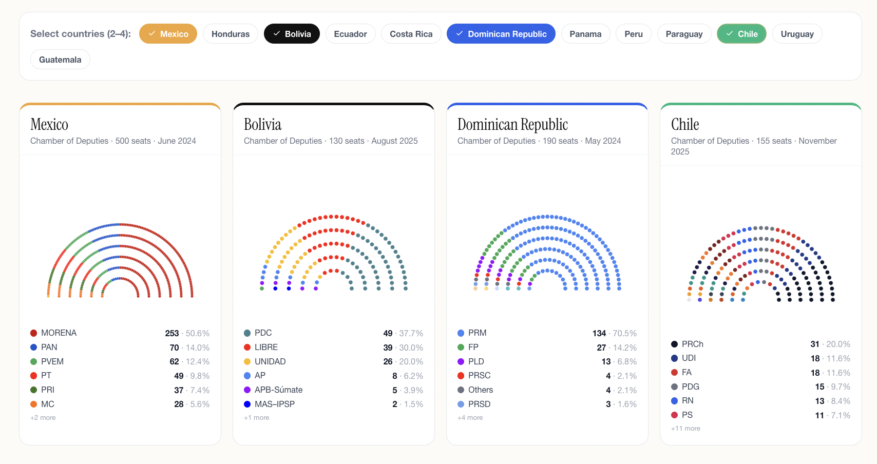This screenshot has width=877, height=464.
Task: Click the Dominican Republic parliament chart
Action: [547, 253]
